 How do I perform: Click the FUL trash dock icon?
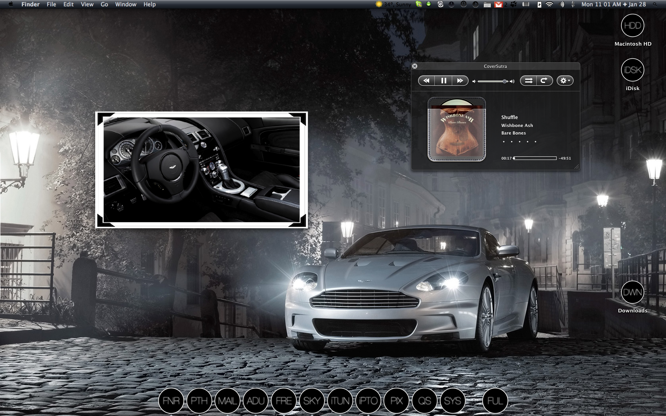click(495, 401)
